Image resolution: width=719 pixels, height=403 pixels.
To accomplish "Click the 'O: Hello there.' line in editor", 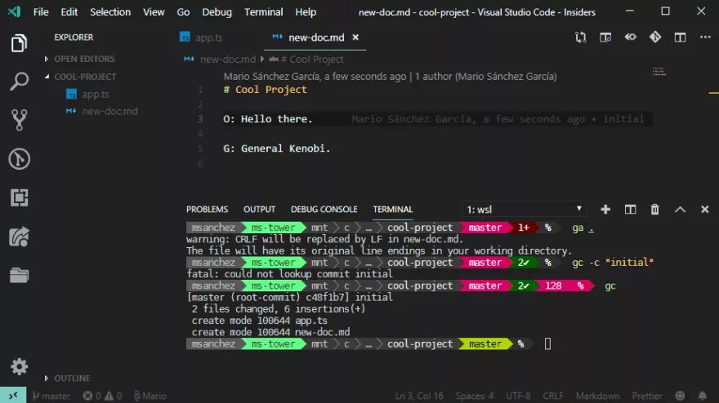I will click(x=268, y=119).
